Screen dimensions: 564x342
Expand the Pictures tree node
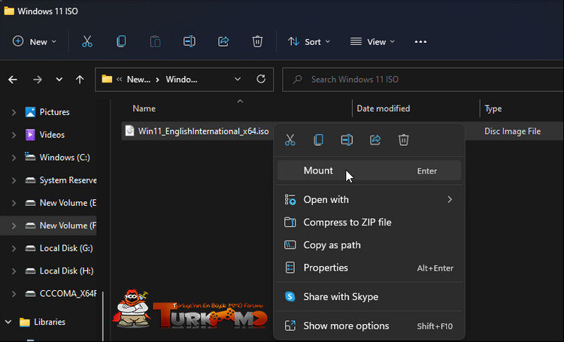pos(14,112)
